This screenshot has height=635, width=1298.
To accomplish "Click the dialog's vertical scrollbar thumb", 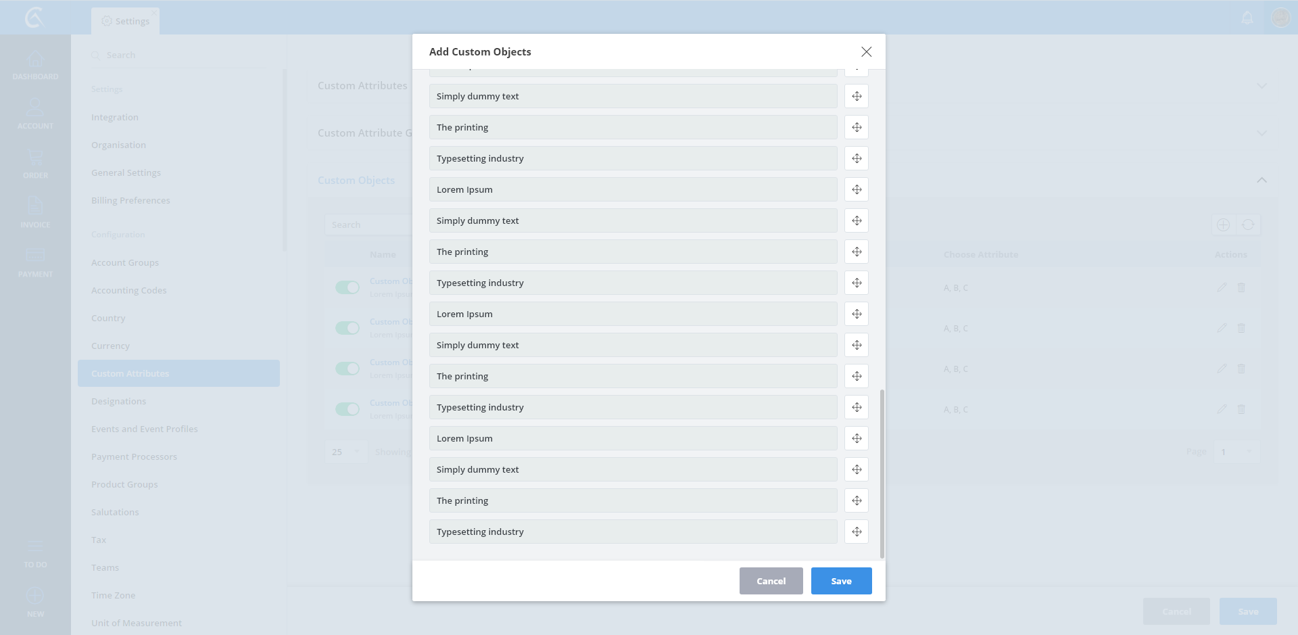I will (x=882, y=473).
